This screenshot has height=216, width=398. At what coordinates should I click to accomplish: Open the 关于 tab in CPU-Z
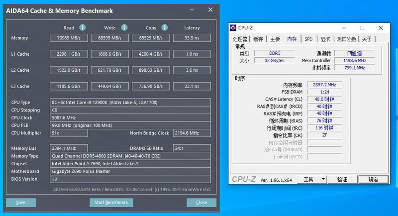[x=367, y=39]
